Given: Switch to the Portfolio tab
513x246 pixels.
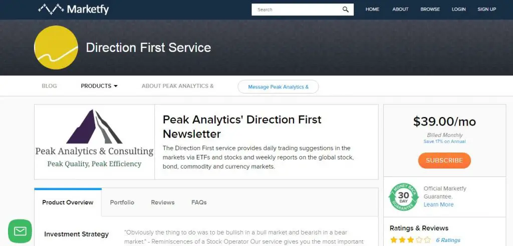Looking at the screenshot, I should 122,202.
